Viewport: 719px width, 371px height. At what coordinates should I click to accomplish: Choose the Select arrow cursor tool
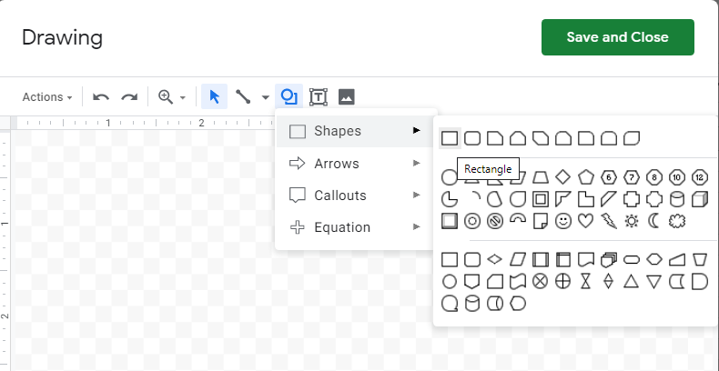click(215, 96)
